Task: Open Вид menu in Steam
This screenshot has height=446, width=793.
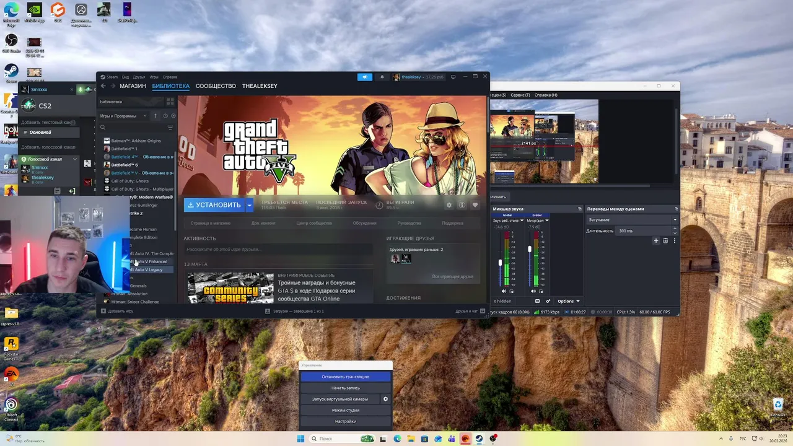Action: point(125,77)
